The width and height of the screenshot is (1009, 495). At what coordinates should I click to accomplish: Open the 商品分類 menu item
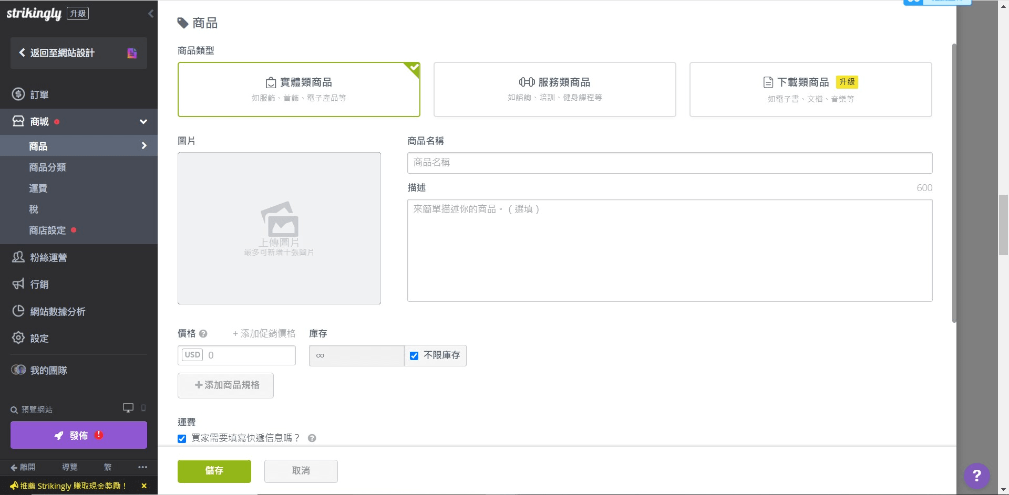[x=48, y=167]
